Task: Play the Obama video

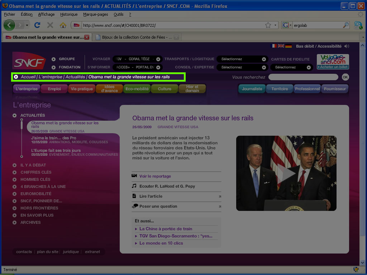Action: point(286,173)
